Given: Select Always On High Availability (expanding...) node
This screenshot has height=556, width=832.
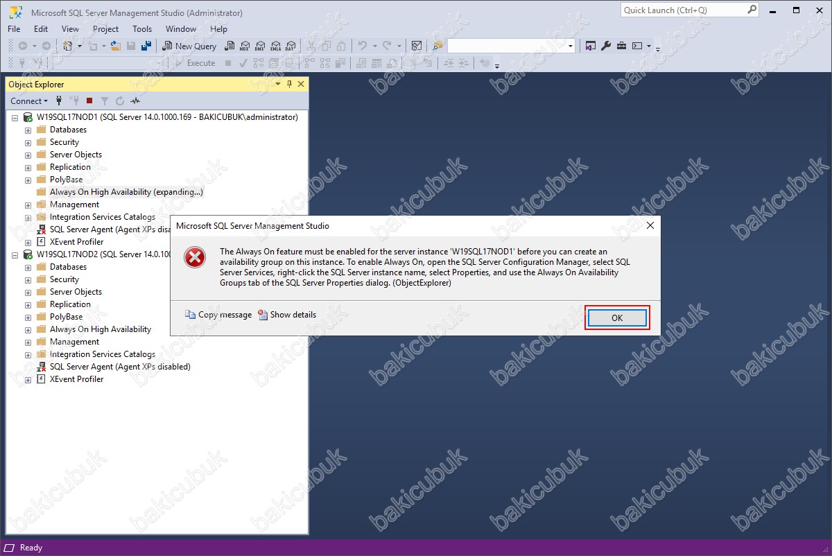Looking at the screenshot, I should click(x=126, y=192).
